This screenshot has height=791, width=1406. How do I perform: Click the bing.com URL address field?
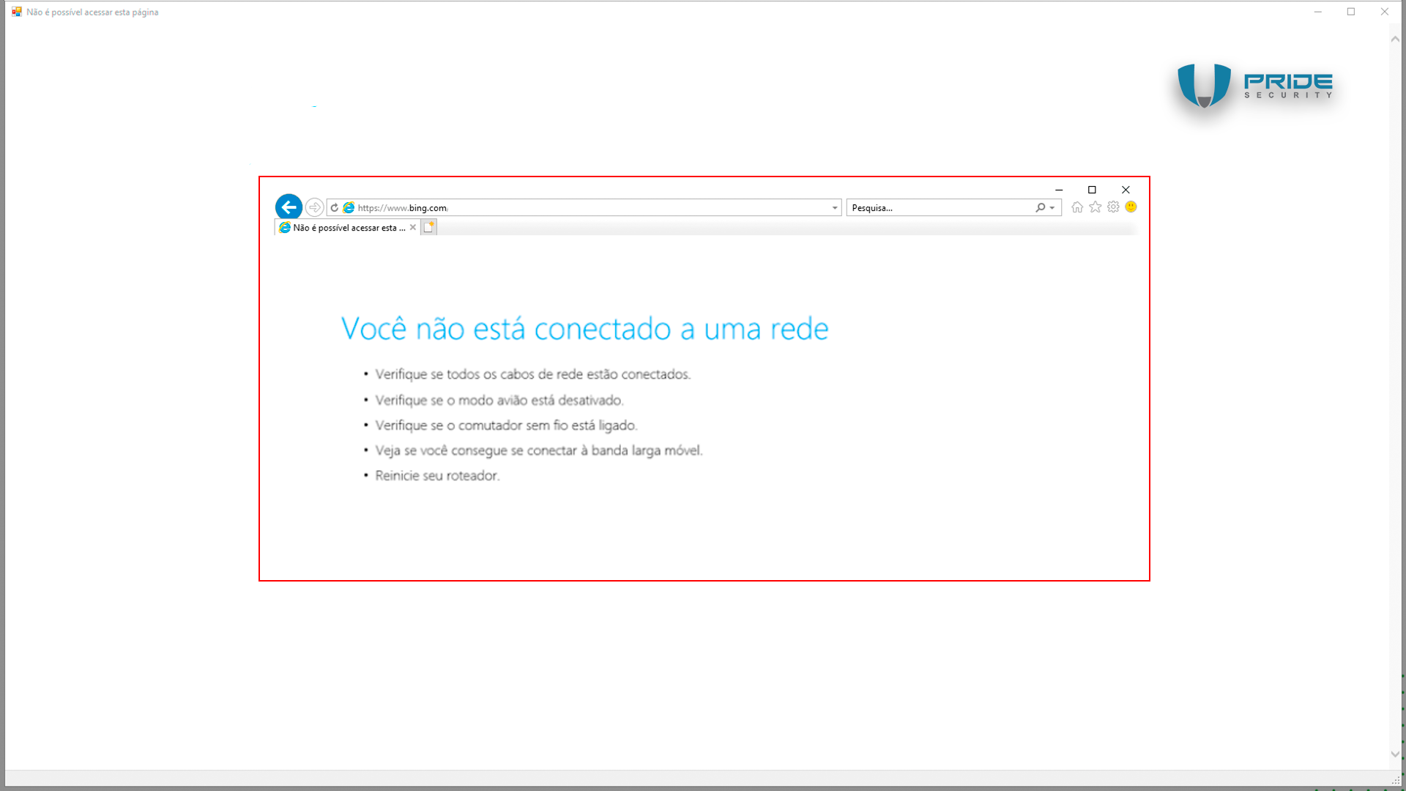(x=586, y=208)
